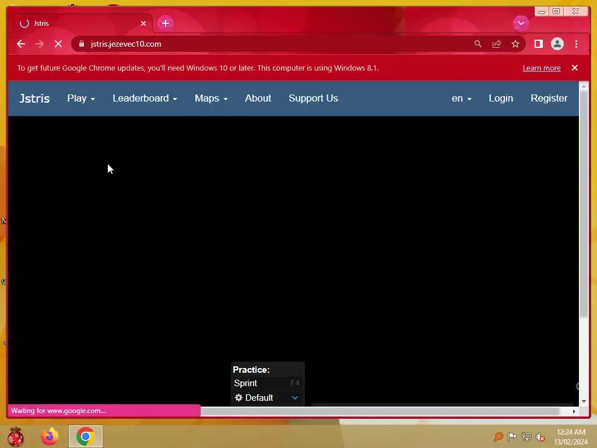Open the Default settings dropdown
This screenshot has height=448, width=597.
click(267, 398)
